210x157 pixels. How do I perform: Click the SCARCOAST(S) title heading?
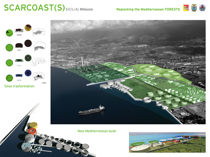34,8
